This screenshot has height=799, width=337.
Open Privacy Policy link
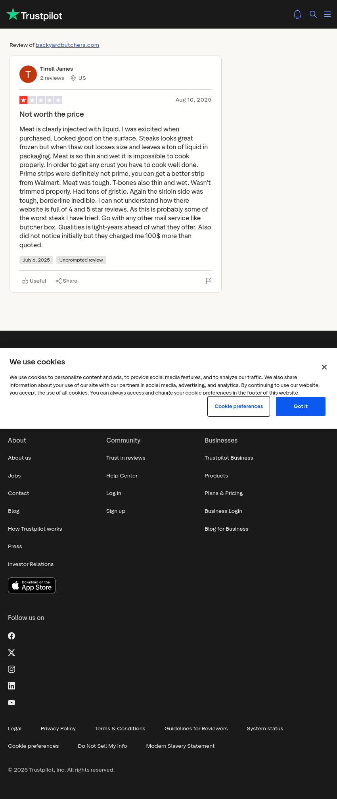(x=58, y=729)
